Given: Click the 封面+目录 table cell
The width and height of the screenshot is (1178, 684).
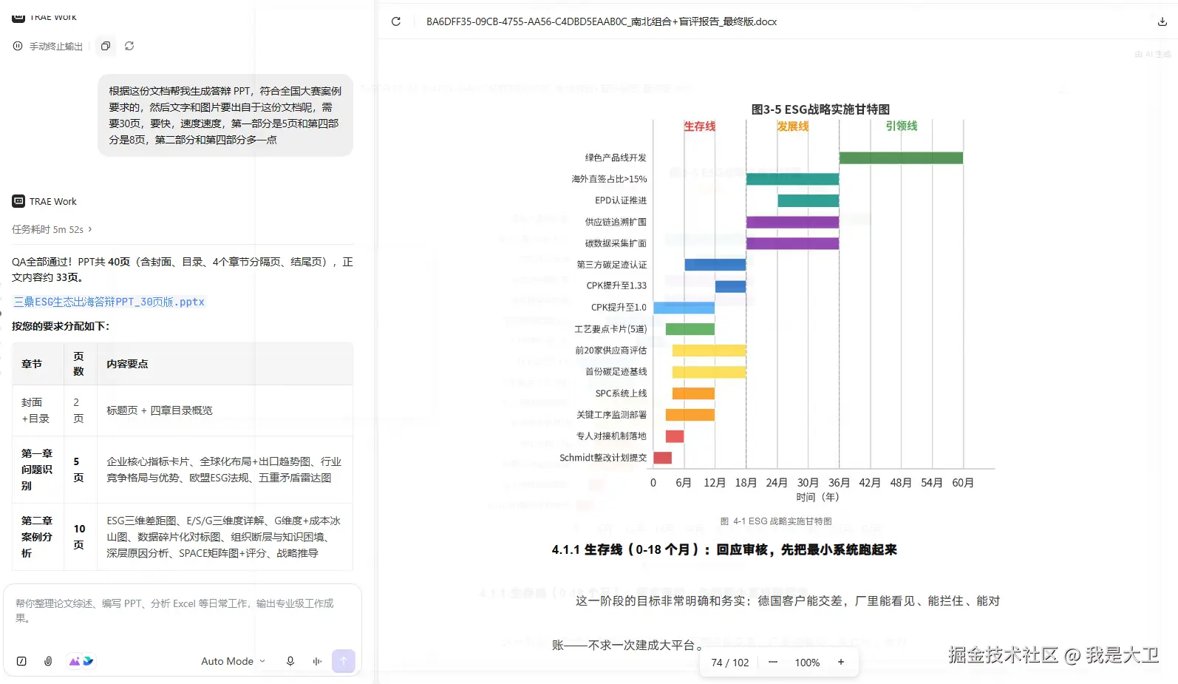Looking at the screenshot, I should click(38, 410).
